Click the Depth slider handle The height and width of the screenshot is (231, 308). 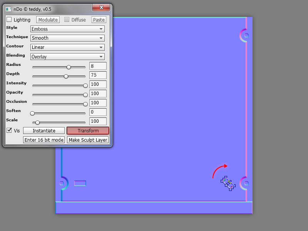pyautogui.click(x=66, y=76)
